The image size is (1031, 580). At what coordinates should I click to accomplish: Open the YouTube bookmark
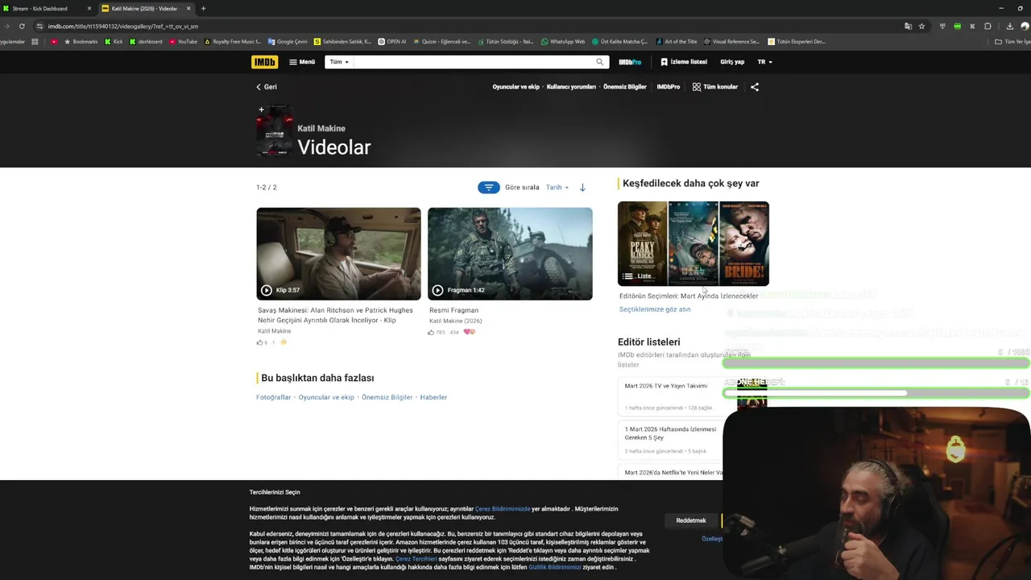pos(183,42)
